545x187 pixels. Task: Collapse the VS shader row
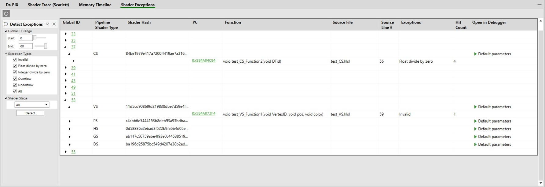[69, 107]
